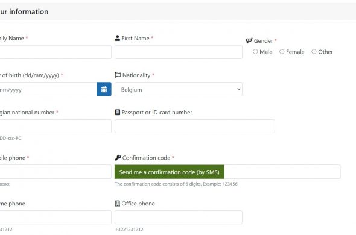Click the Office phone label
Image resolution: width=356 pixels, height=235 pixels.
click(138, 204)
